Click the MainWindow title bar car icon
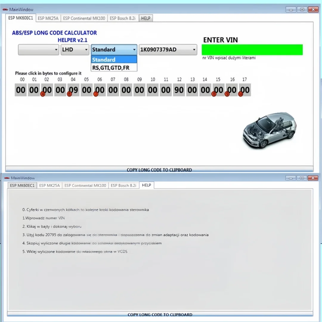The image size is (322, 322). click(x=6, y=9)
